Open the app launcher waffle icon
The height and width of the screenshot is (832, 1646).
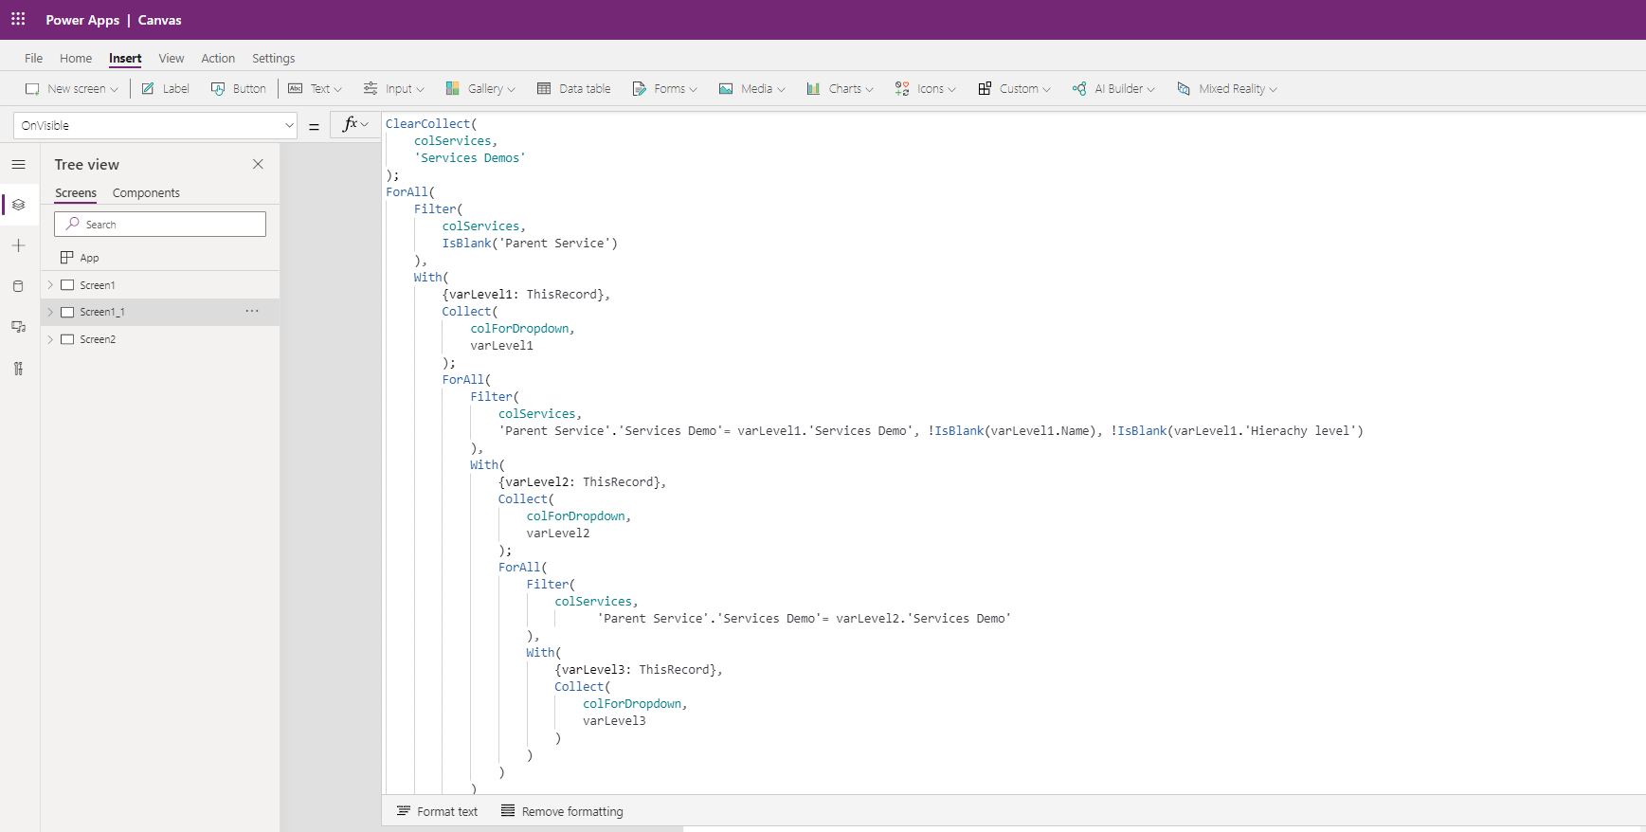tap(18, 19)
